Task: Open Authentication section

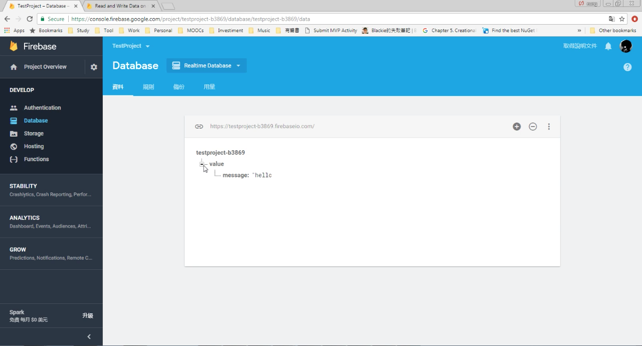Action: point(42,107)
